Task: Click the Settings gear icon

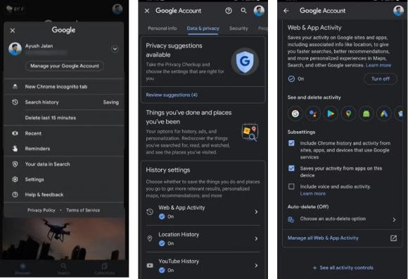Action: tap(15, 179)
